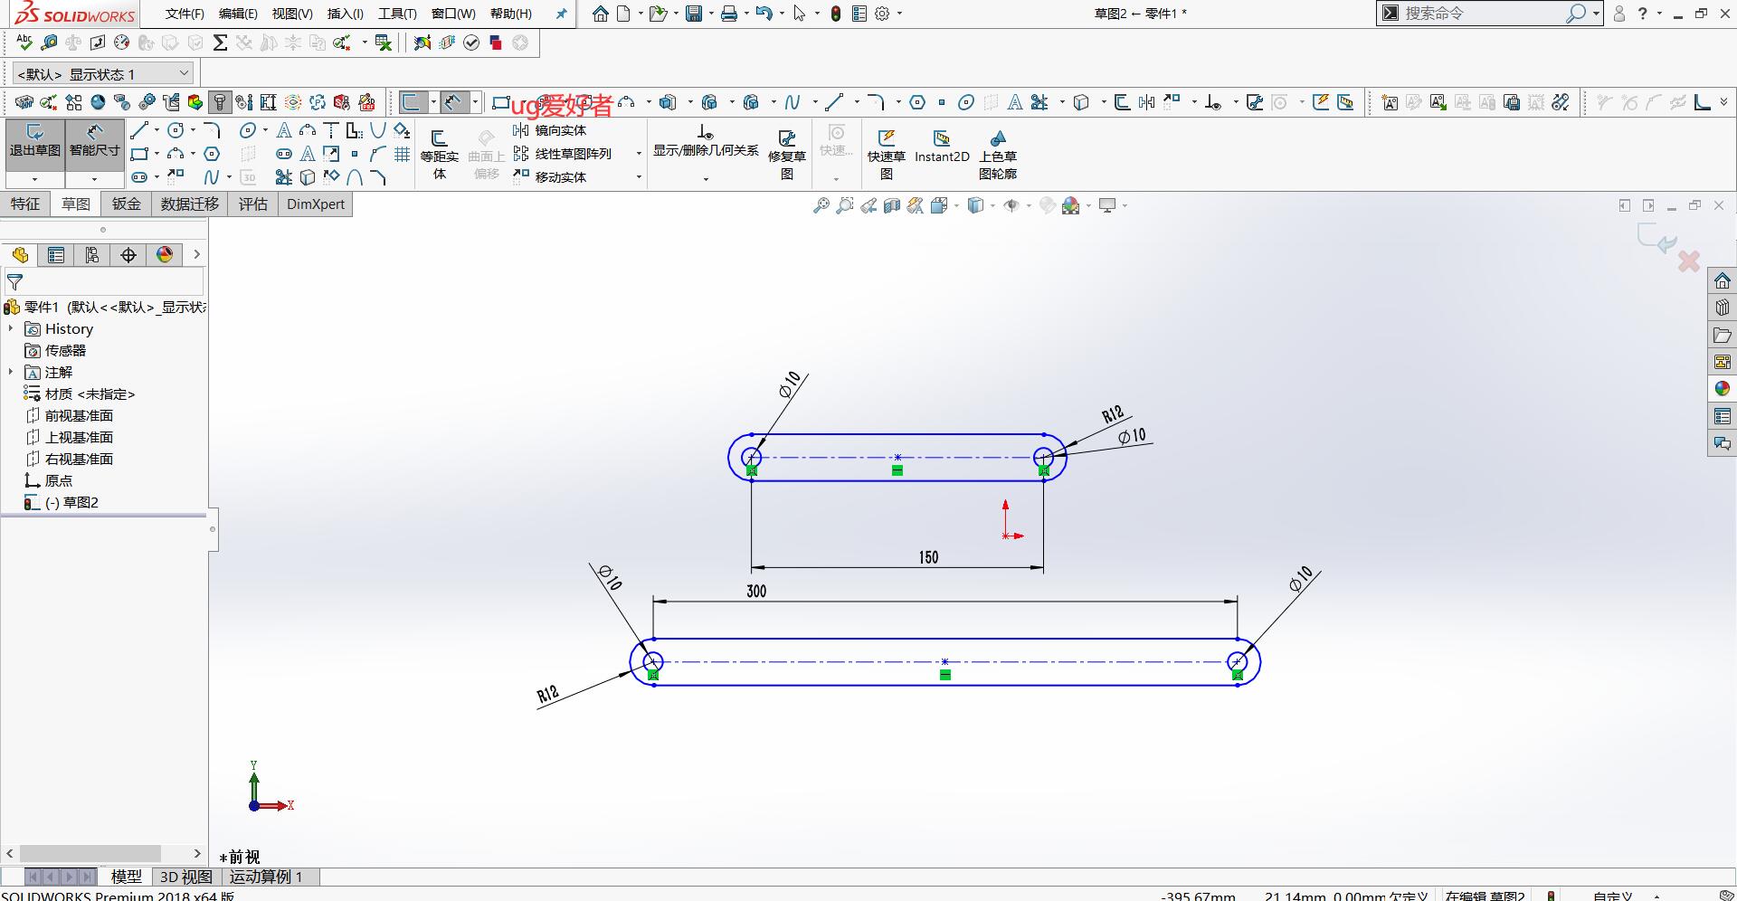Open the Appearances color ball in task pane
Image resolution: width=1737 pixels, height=901 pixels.
(1723, 389)
